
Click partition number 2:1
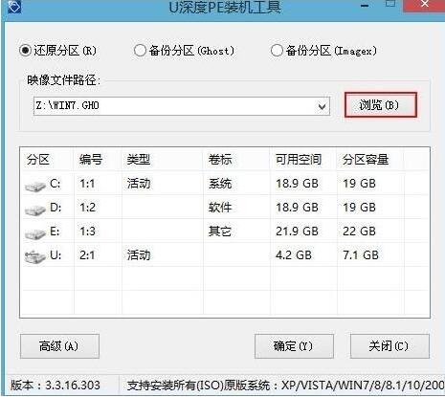pyautogui.click(x=87, y=255)
